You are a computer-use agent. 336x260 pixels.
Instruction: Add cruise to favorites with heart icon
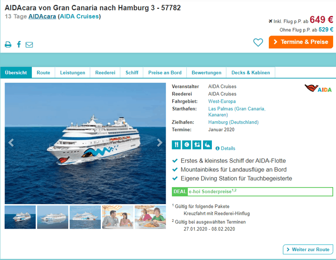tap(258, 42)
